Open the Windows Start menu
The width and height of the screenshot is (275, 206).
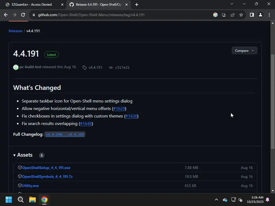(x=9, y=200)
